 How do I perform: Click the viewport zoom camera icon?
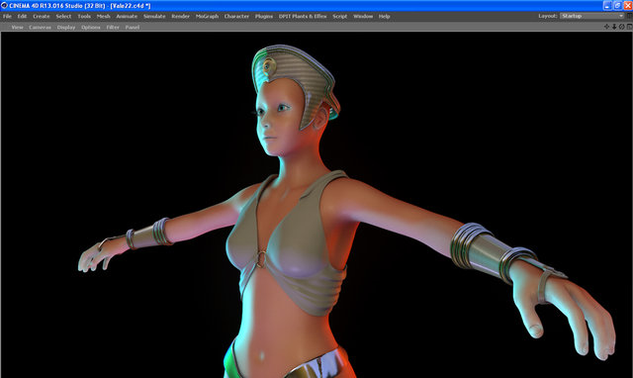[x=614, y=27]
